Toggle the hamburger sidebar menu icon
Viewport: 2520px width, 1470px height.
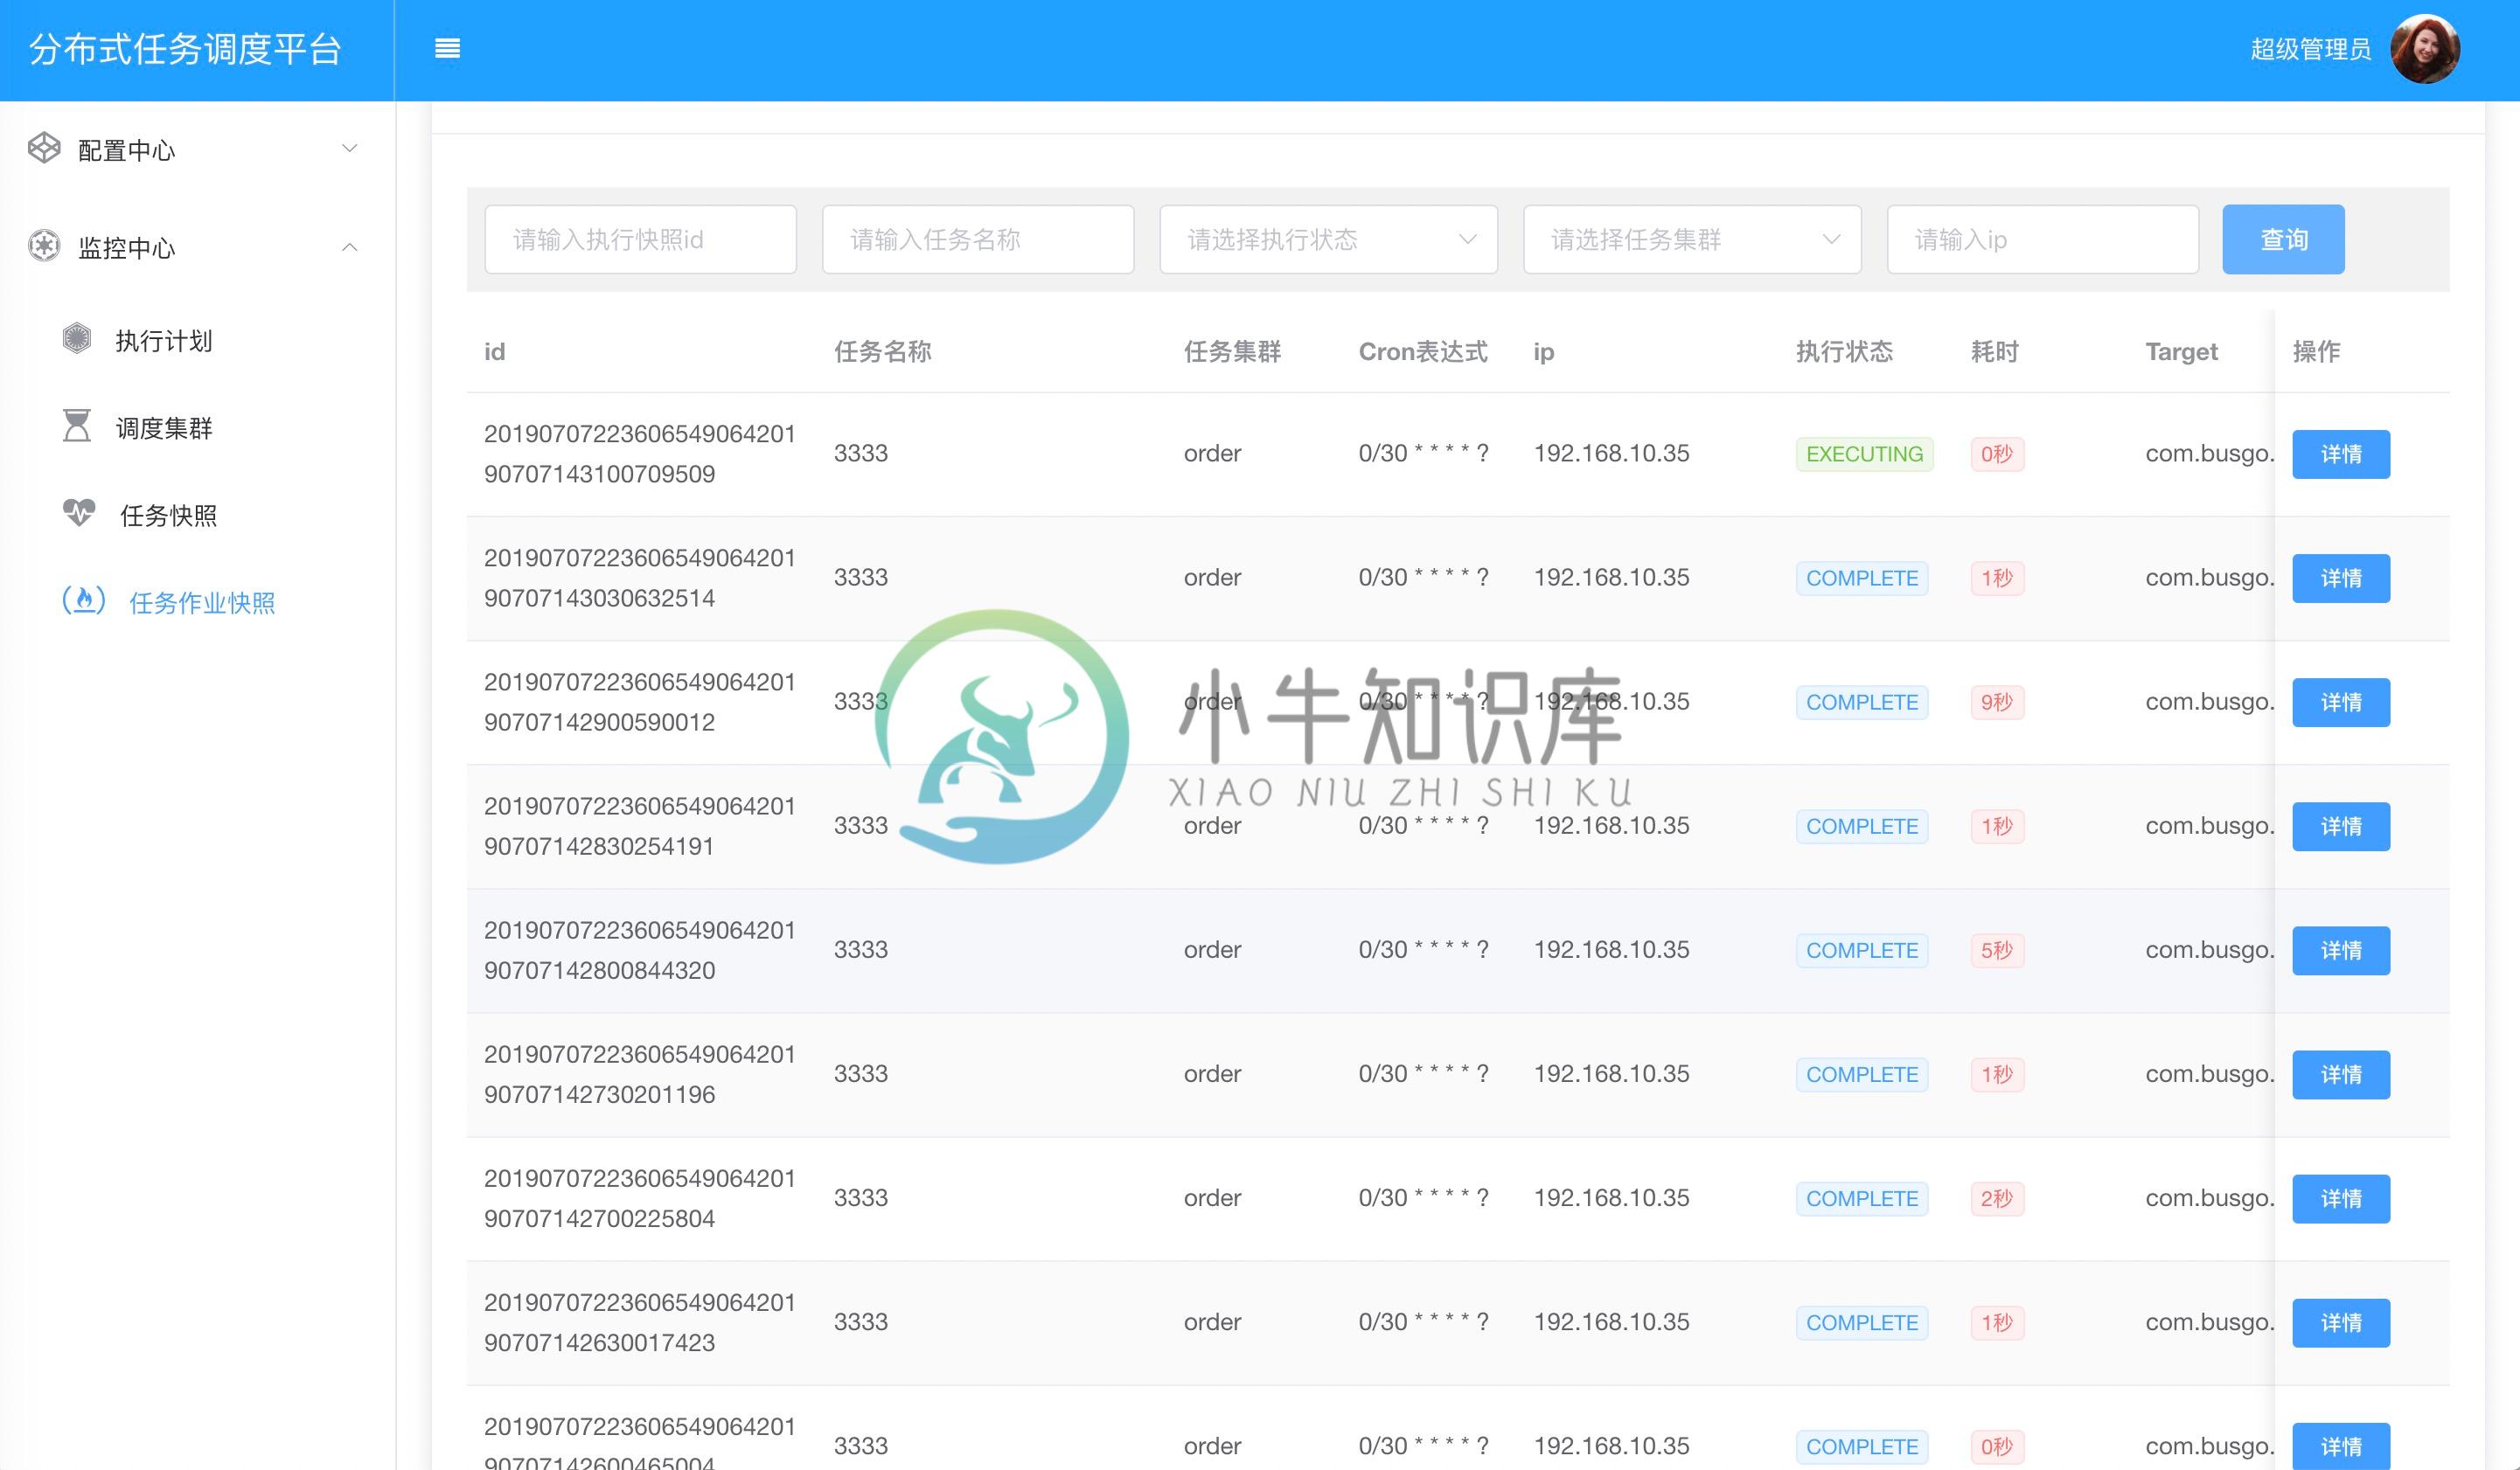[447, 48]
